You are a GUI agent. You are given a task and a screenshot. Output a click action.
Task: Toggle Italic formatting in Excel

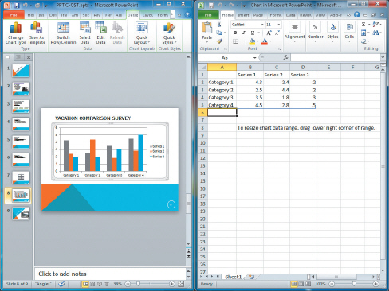click(244, 33)
